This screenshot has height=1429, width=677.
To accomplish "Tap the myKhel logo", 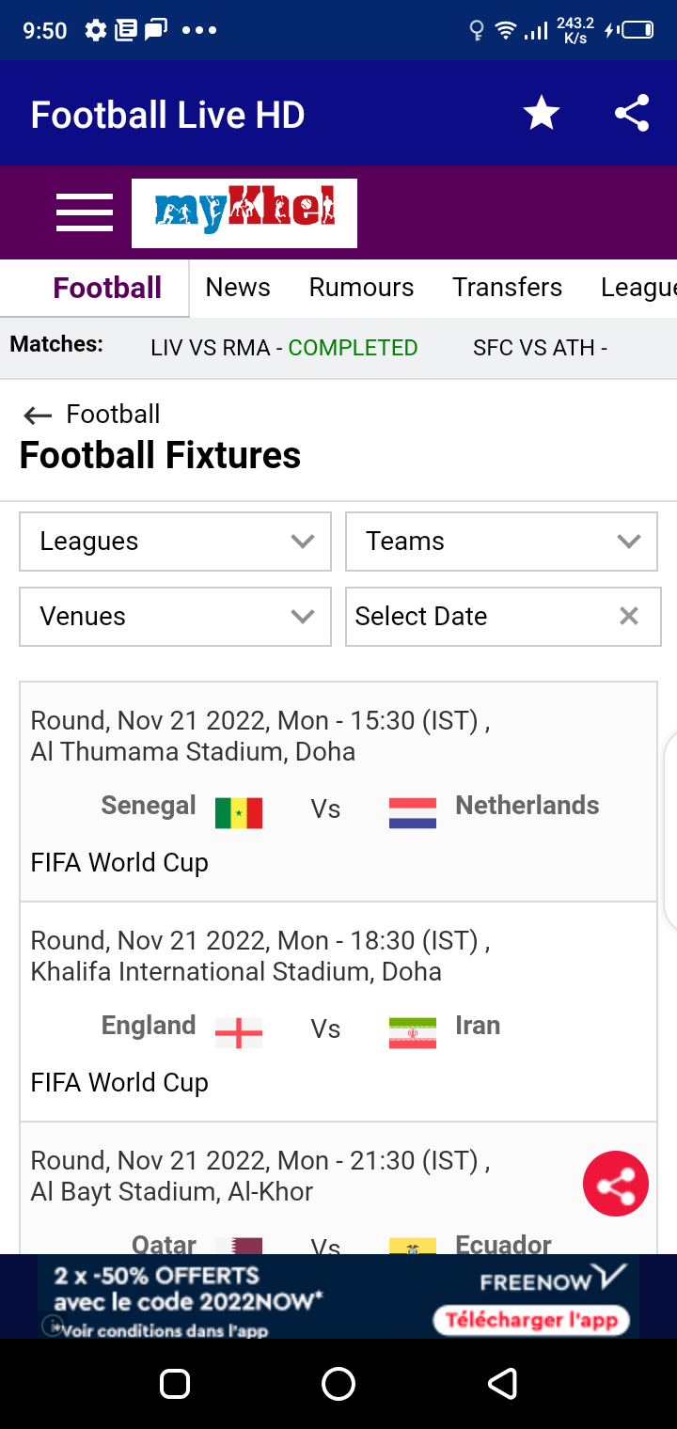I will (244, 212).
